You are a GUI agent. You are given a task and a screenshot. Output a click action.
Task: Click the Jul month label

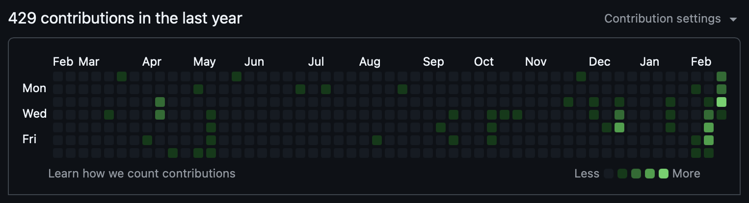316,62
